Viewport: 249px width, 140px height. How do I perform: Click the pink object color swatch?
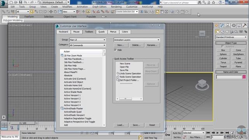click(x=244, y=77)
